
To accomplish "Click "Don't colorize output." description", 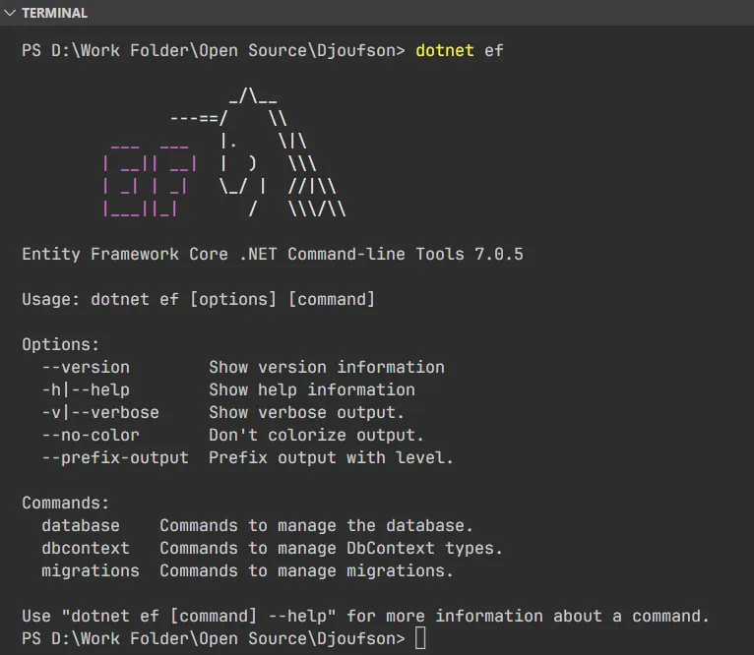I will [x=316, y=435].
